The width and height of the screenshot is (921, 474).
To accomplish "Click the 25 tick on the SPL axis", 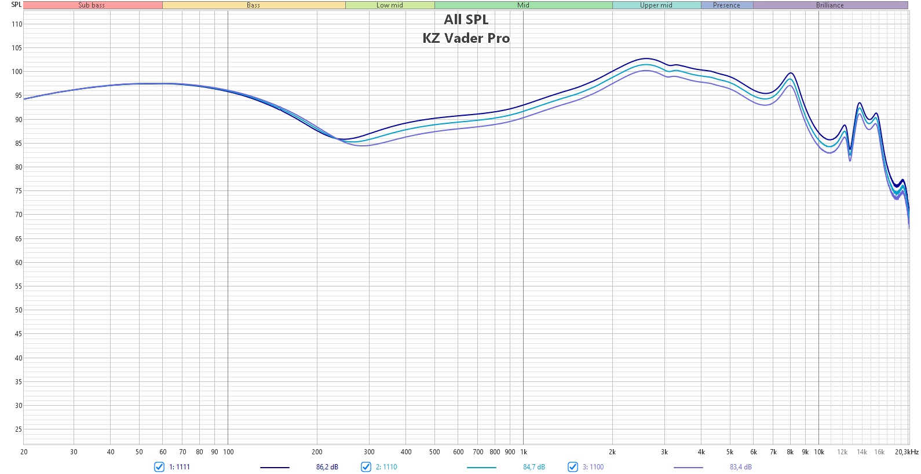I will [19, 429].
